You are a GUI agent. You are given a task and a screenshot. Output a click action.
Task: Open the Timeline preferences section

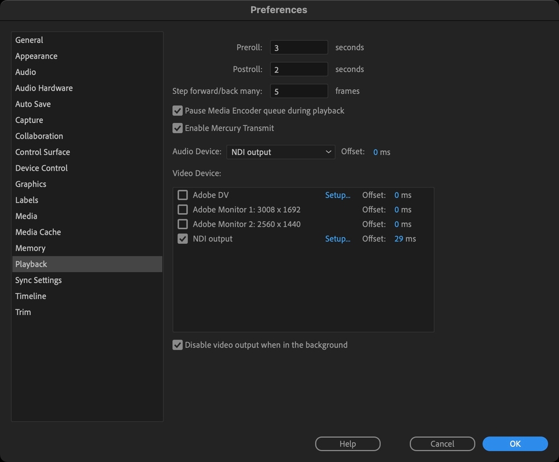31,296
